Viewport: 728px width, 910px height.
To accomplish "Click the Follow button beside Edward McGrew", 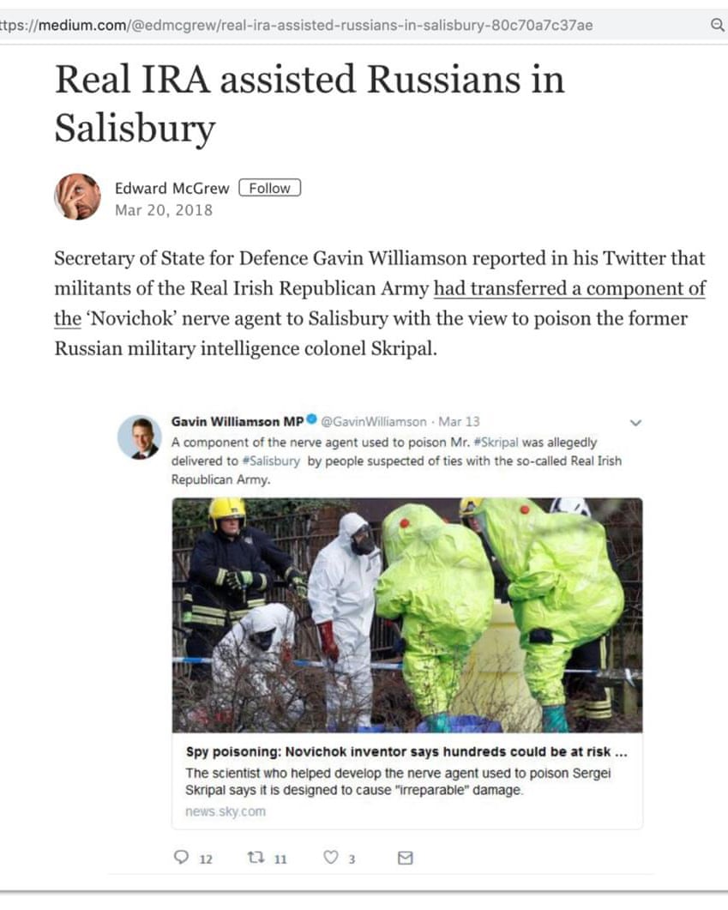I will pyautogui.click(x=270, y=188).
